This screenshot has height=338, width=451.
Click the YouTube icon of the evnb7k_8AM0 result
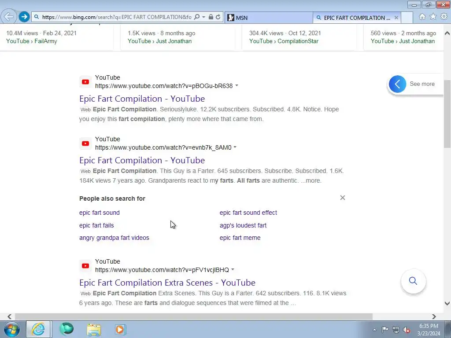click(85, 143)
